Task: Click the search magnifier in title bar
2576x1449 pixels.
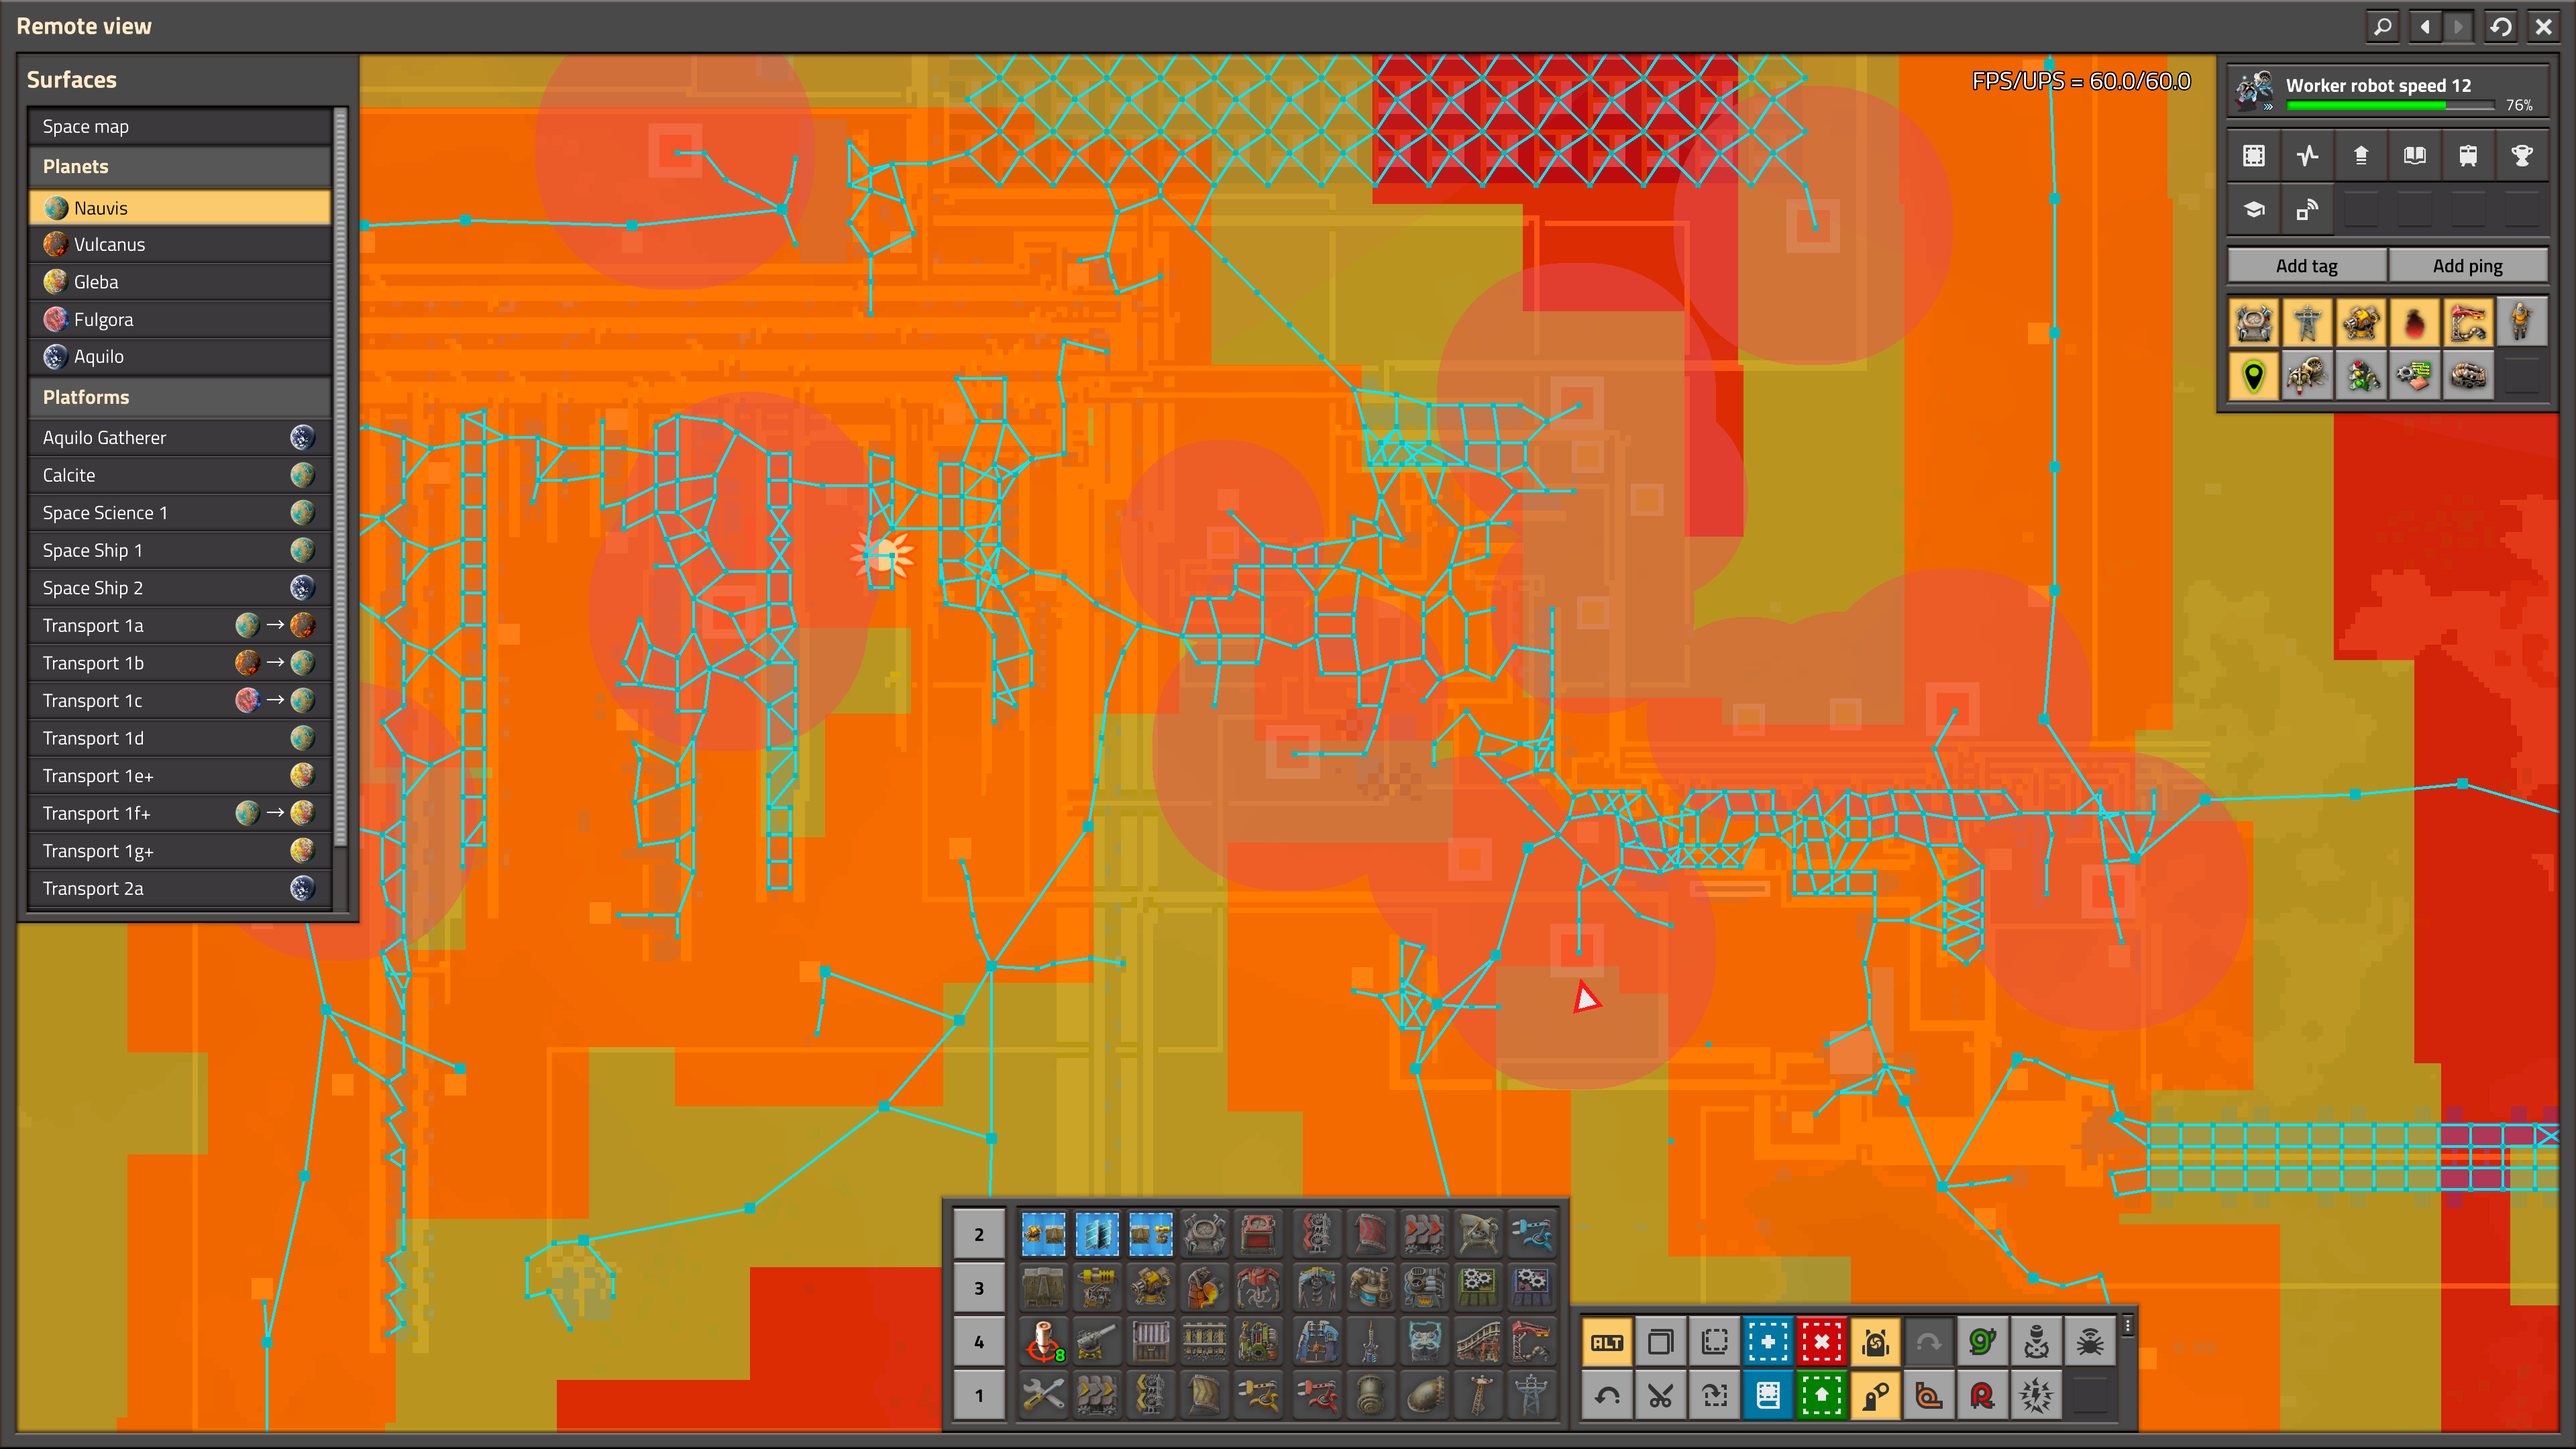Action: (x=2383, y=26)
